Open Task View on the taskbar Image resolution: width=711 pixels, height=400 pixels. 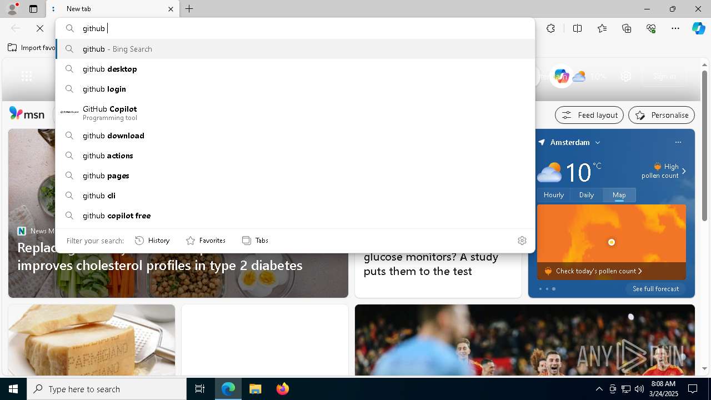click(200, 389)
